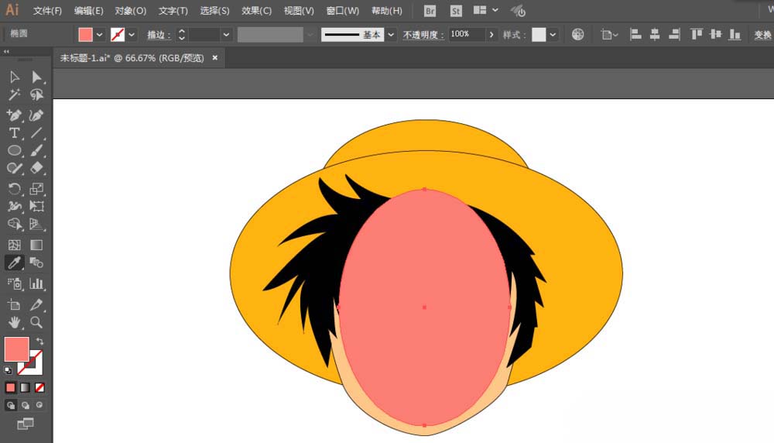
Task: Swap fill and stroke arrows
Action: point(39,342)
